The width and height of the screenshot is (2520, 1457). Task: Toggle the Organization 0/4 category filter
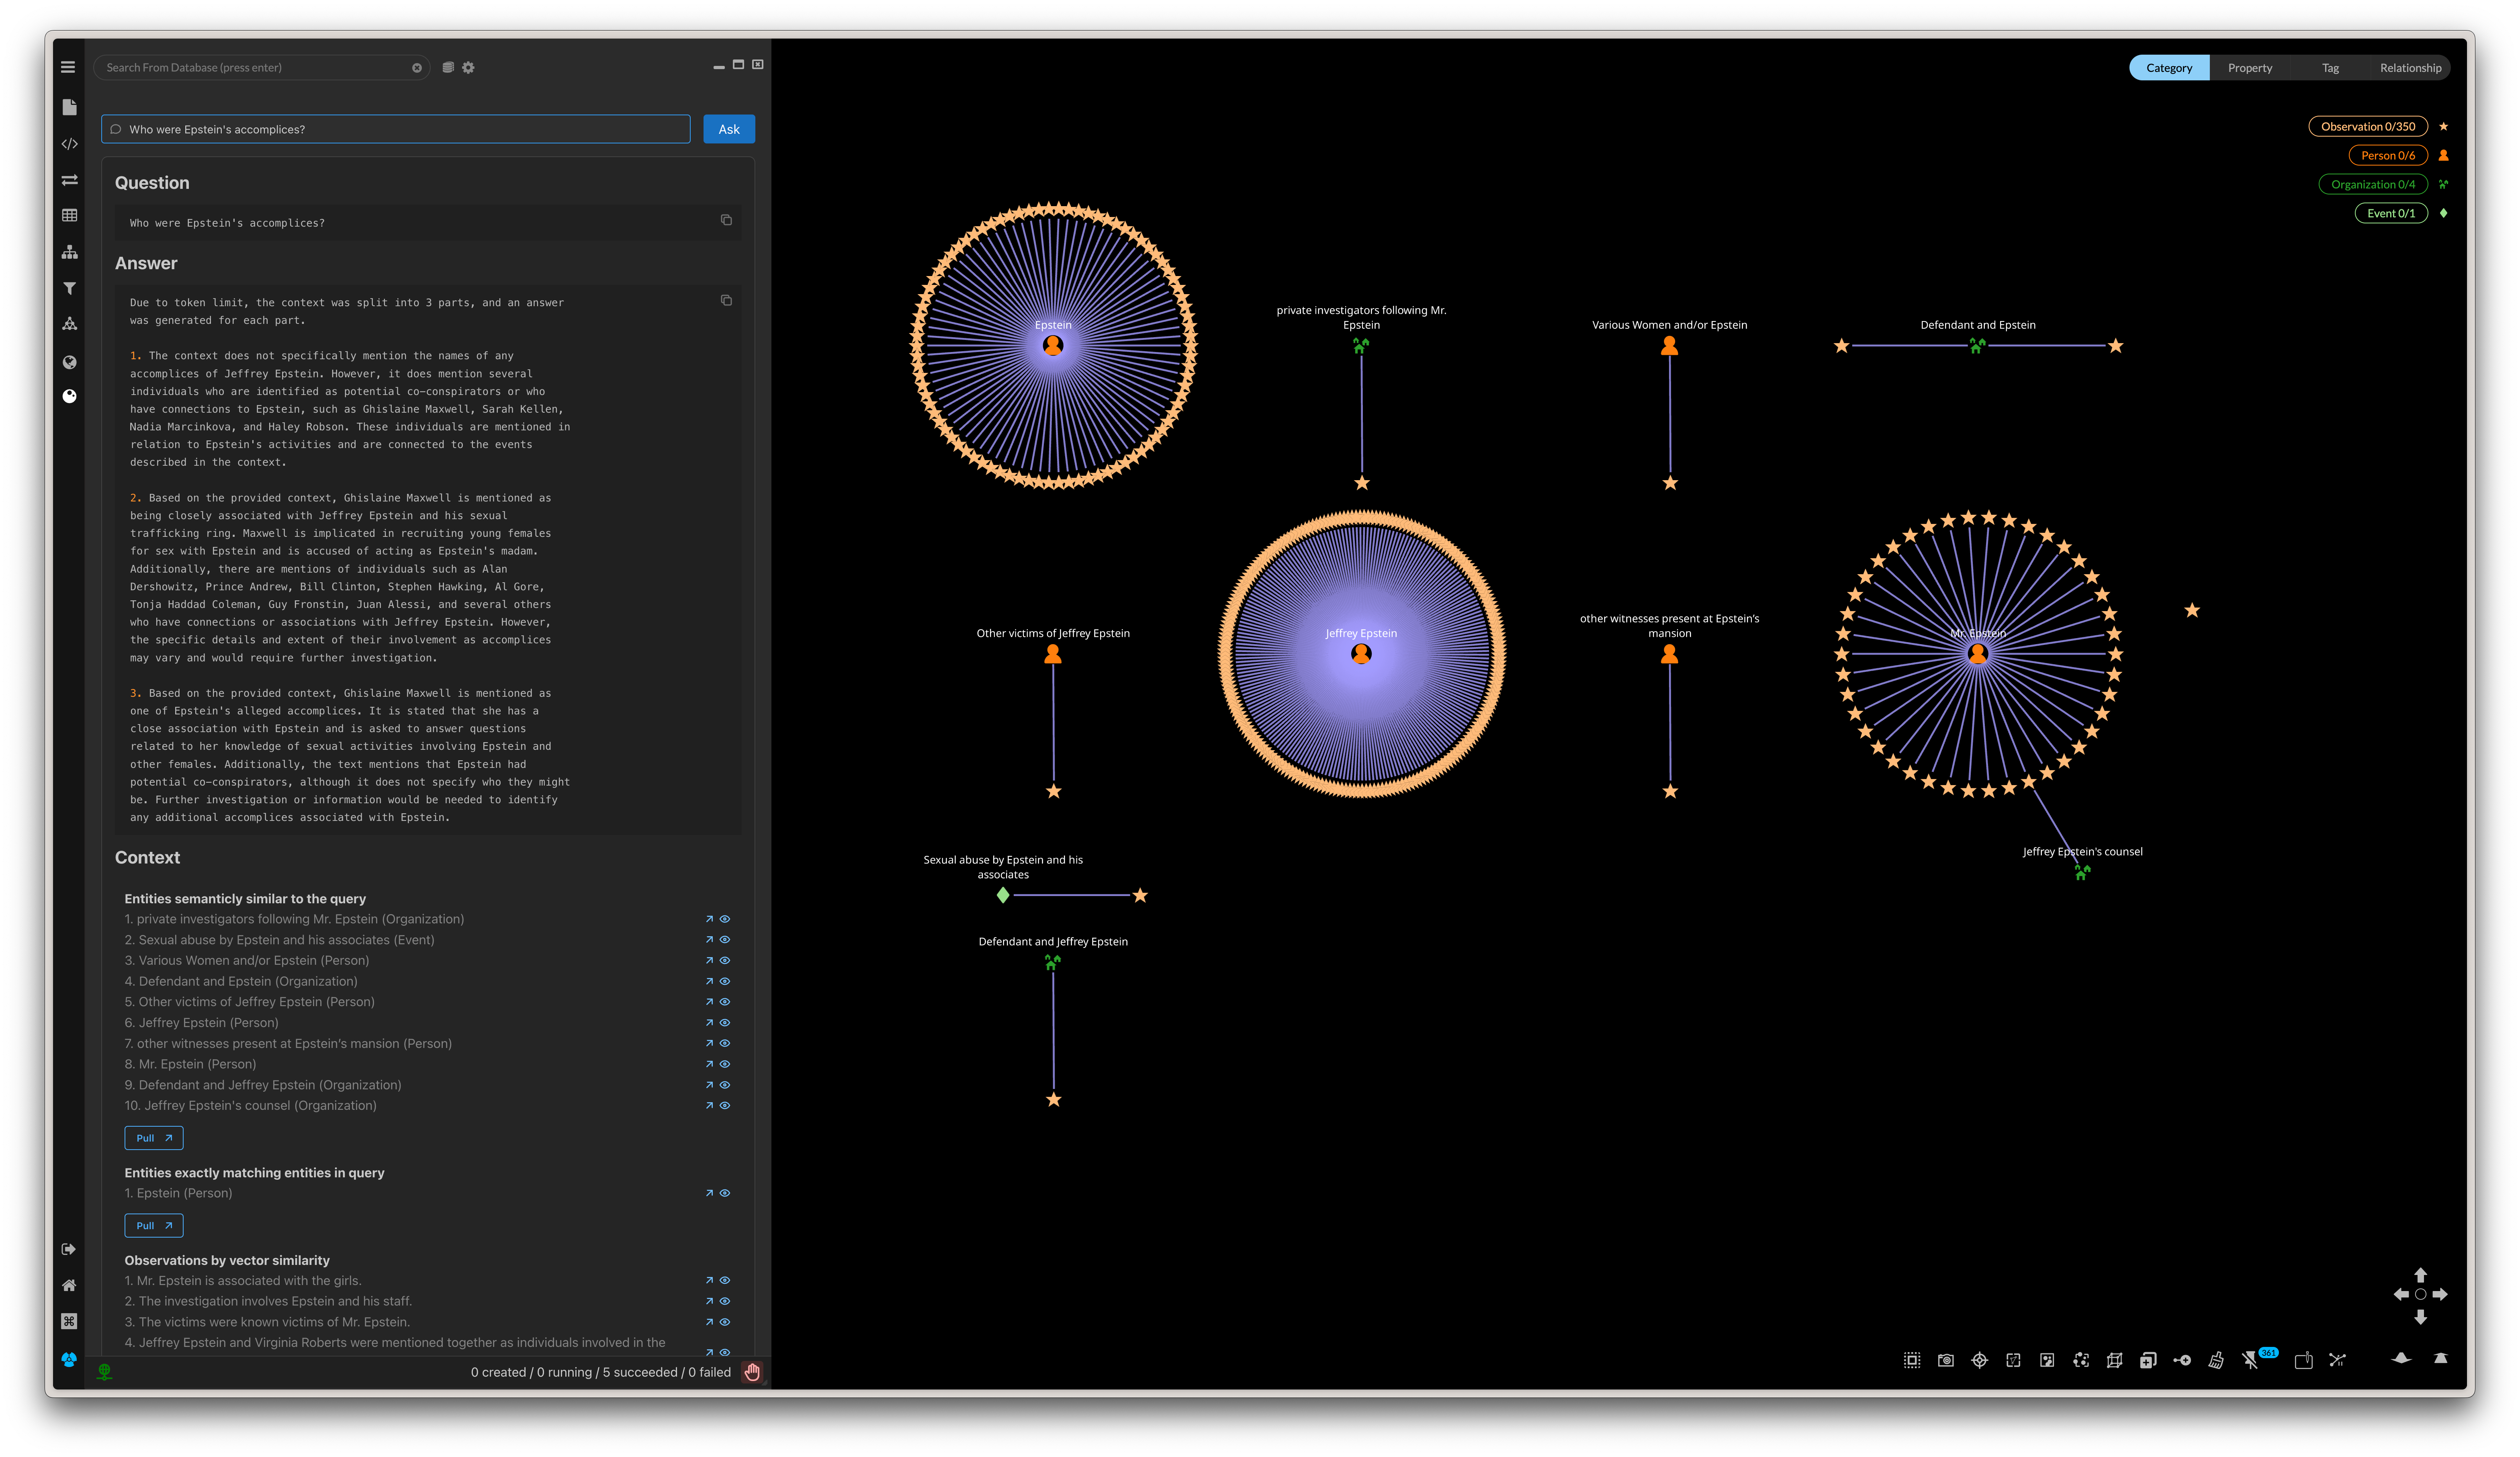2373,184
